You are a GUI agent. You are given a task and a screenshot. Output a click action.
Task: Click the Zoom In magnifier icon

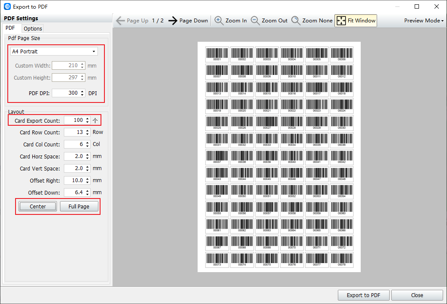(x=219, y=21)
